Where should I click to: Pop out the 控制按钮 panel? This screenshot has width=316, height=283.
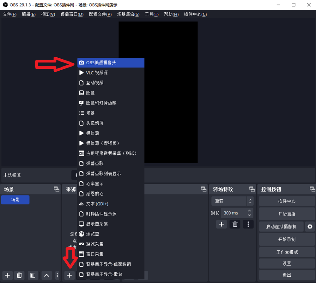pyautogui.click(x=311, y=189)
